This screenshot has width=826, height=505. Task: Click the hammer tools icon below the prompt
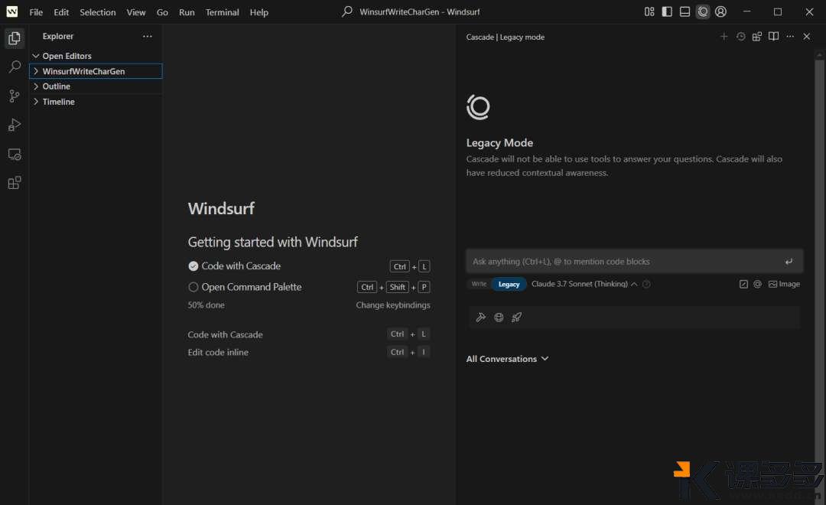coord(480,318)
